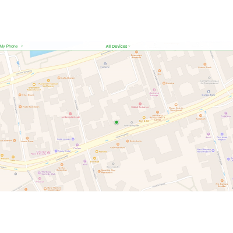233x233 pixels.
Task: Expand the My iPhone menu chevron
Action: [22, 46]
